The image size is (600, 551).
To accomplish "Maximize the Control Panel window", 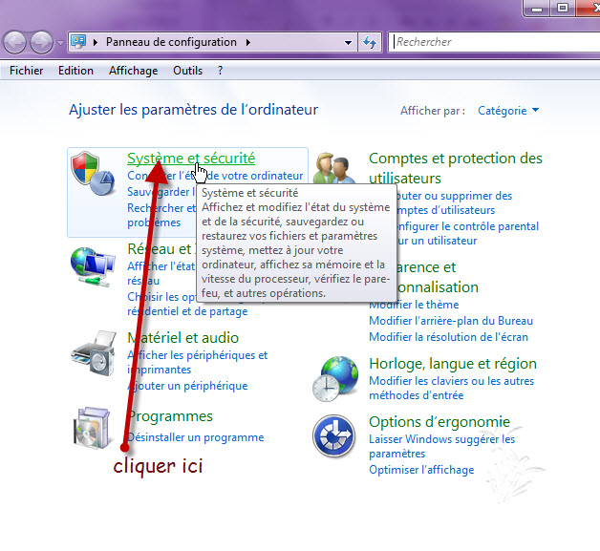I will click(563, 8).
